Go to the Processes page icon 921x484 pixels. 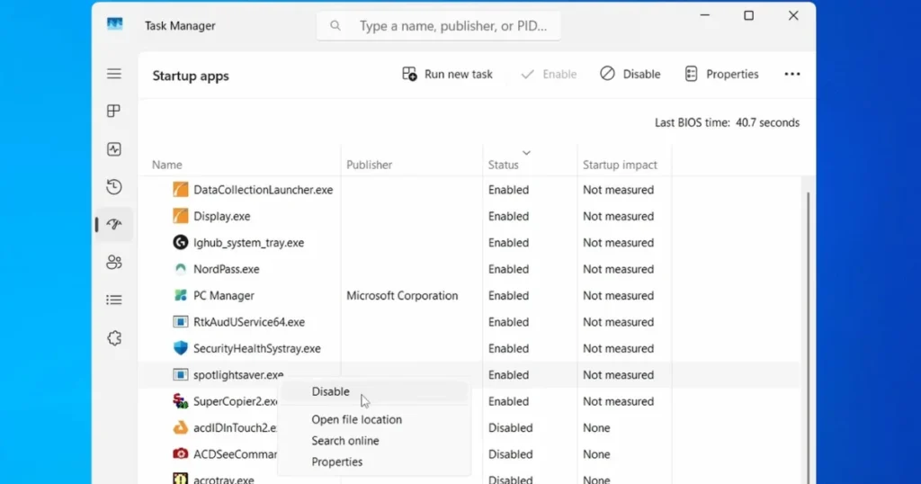[x=114, y=111]
